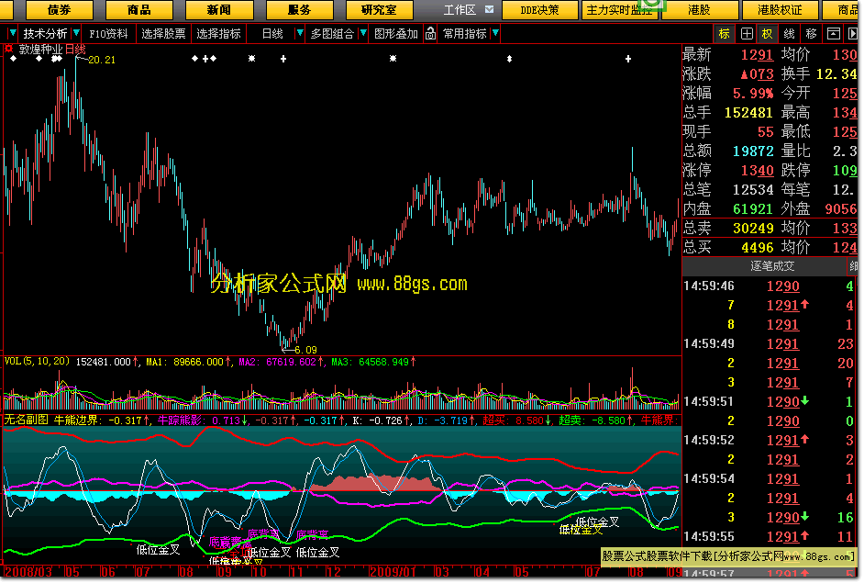Open the dropdown arrow left of 技术分析
Viewport: 864px width, 583px height.
[12, 34]
